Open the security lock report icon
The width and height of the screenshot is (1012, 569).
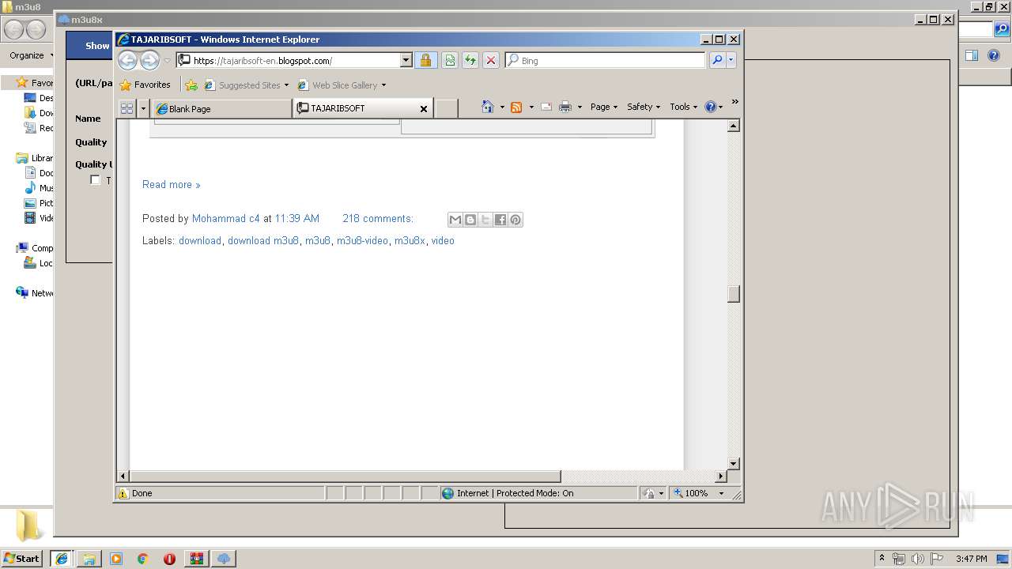pyautogui.click(x=425, y=60)
